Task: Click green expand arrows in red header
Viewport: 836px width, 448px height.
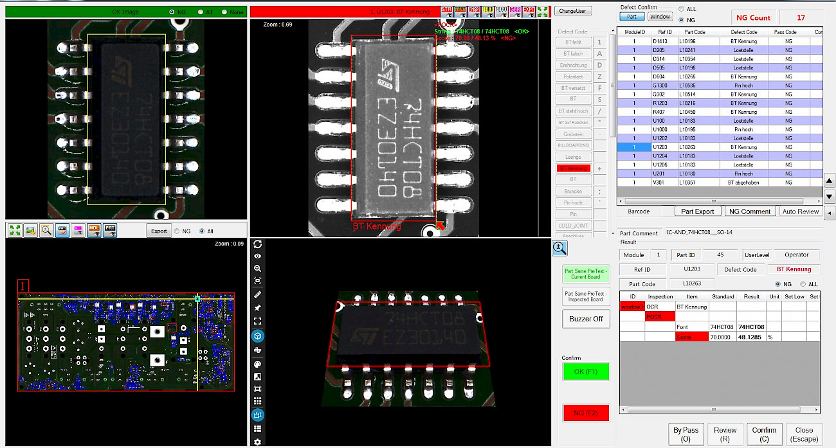Action: coord(542,11)
